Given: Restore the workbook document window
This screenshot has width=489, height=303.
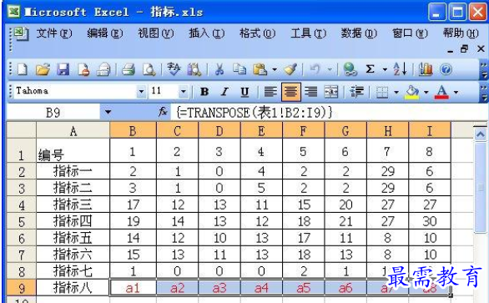Looking at the screenshot, I should coord(464,49).
